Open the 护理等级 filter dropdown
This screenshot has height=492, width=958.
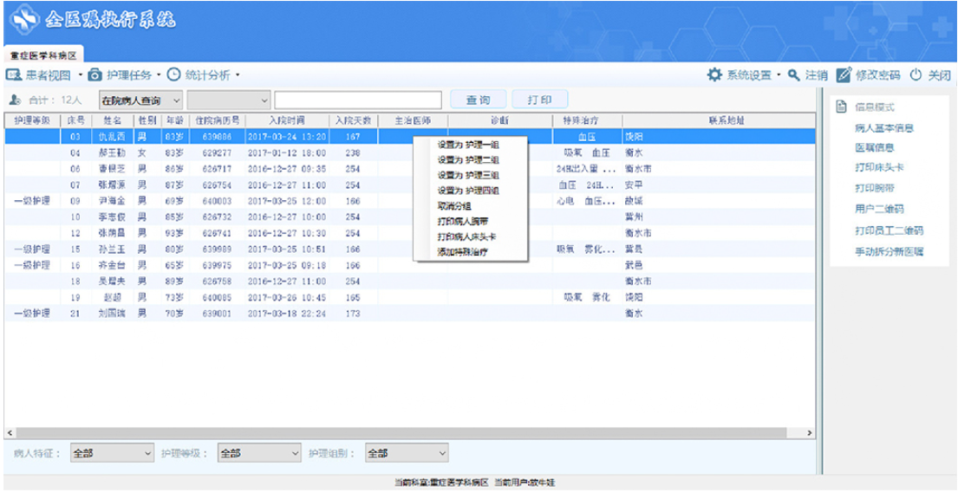pyautogui.click(x=260, y=454)
